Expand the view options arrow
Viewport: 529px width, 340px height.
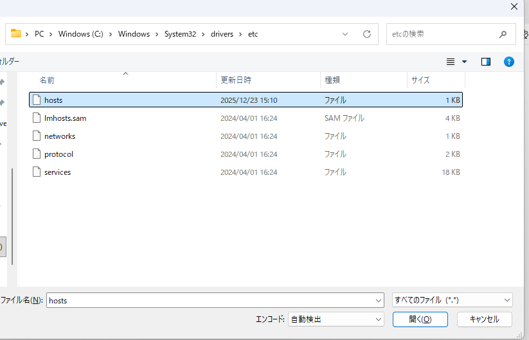465,62
